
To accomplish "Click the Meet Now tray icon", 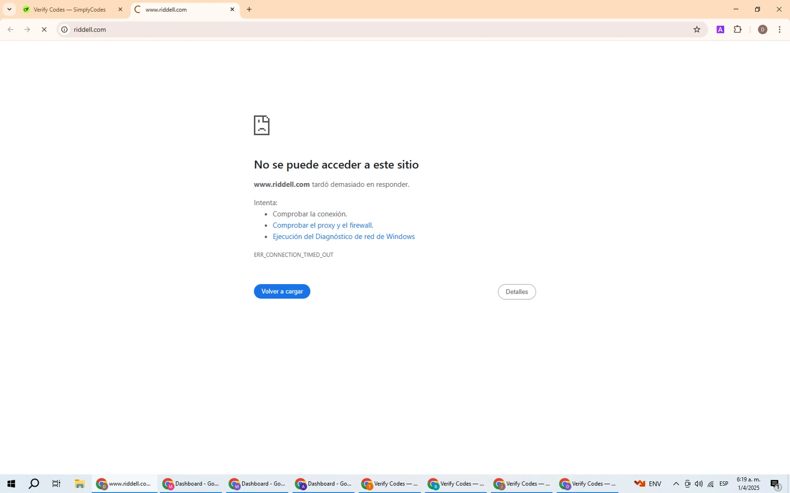I will pyautogui.click(x=687, y=484).
